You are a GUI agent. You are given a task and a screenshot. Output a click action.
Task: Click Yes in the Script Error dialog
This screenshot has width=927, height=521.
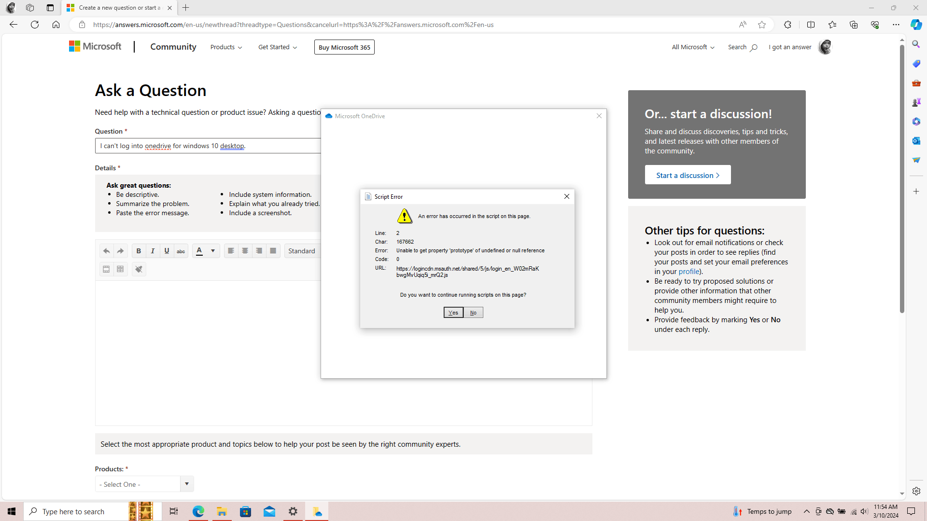(x=453, y=313)
